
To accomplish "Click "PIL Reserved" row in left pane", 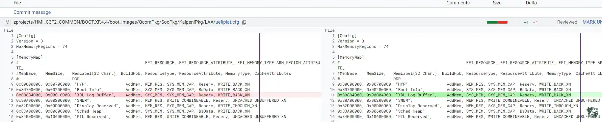I will coord(151,117).
